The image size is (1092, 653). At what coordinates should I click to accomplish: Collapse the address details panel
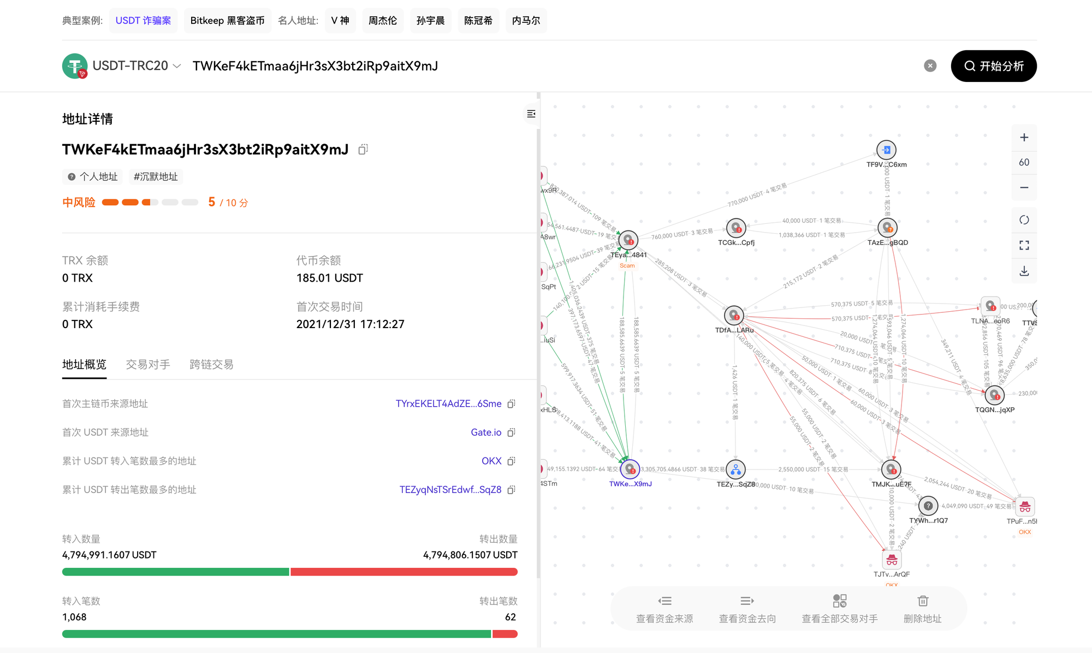tap(531, 114)
